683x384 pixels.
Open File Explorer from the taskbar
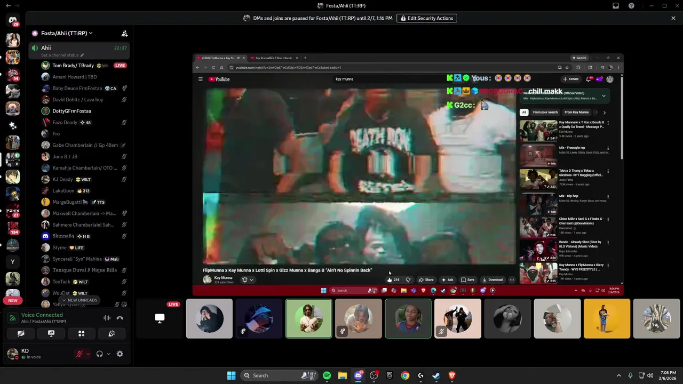pos(343,375)
